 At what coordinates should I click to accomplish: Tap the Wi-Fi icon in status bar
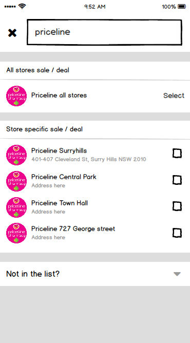[22, 6]
